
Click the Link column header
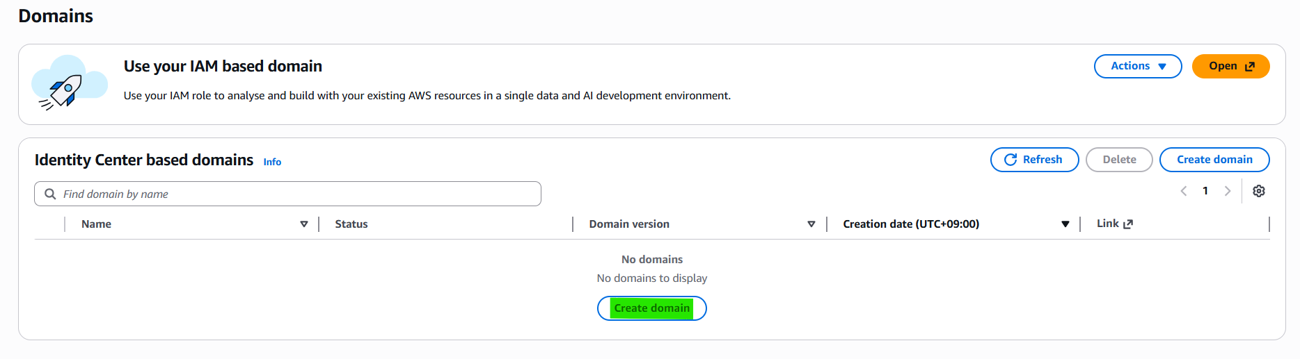(x=1107, y=224)
